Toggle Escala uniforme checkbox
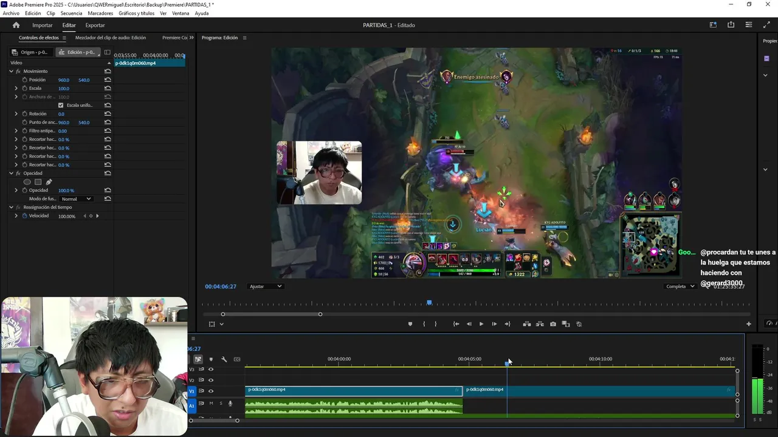This screenshot has height=437, width=778. pos(60,105)
